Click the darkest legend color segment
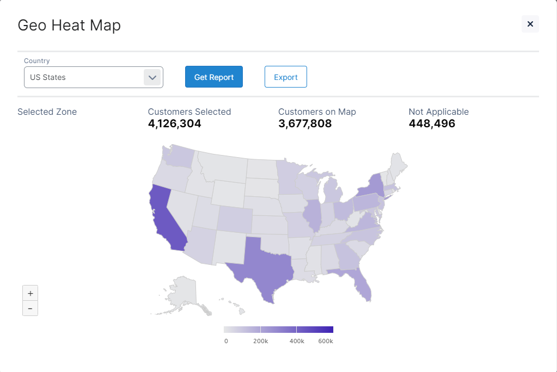The height and width of the screenshot is (372, 557). [315, 330]
